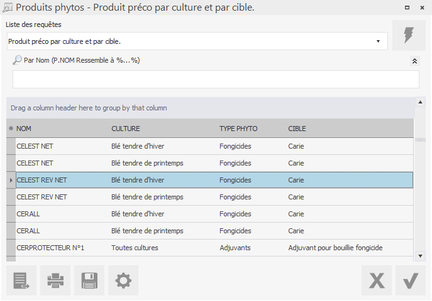Click the asterisk column chooser in grid header
Image resolution: width=432 pixels, height=301 pixels.
click(x=11, y=129)
